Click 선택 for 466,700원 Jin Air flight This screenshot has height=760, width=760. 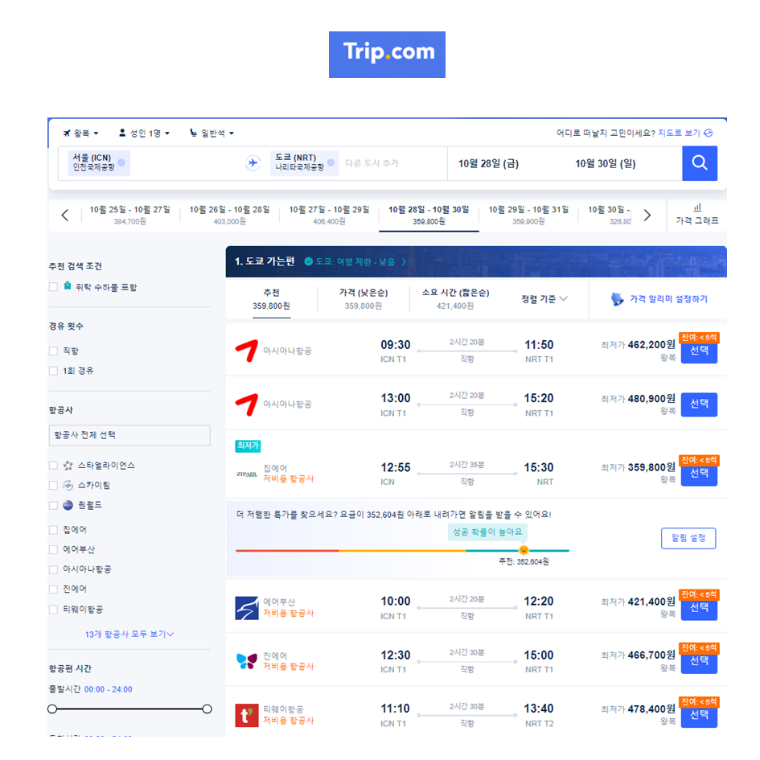699,661
